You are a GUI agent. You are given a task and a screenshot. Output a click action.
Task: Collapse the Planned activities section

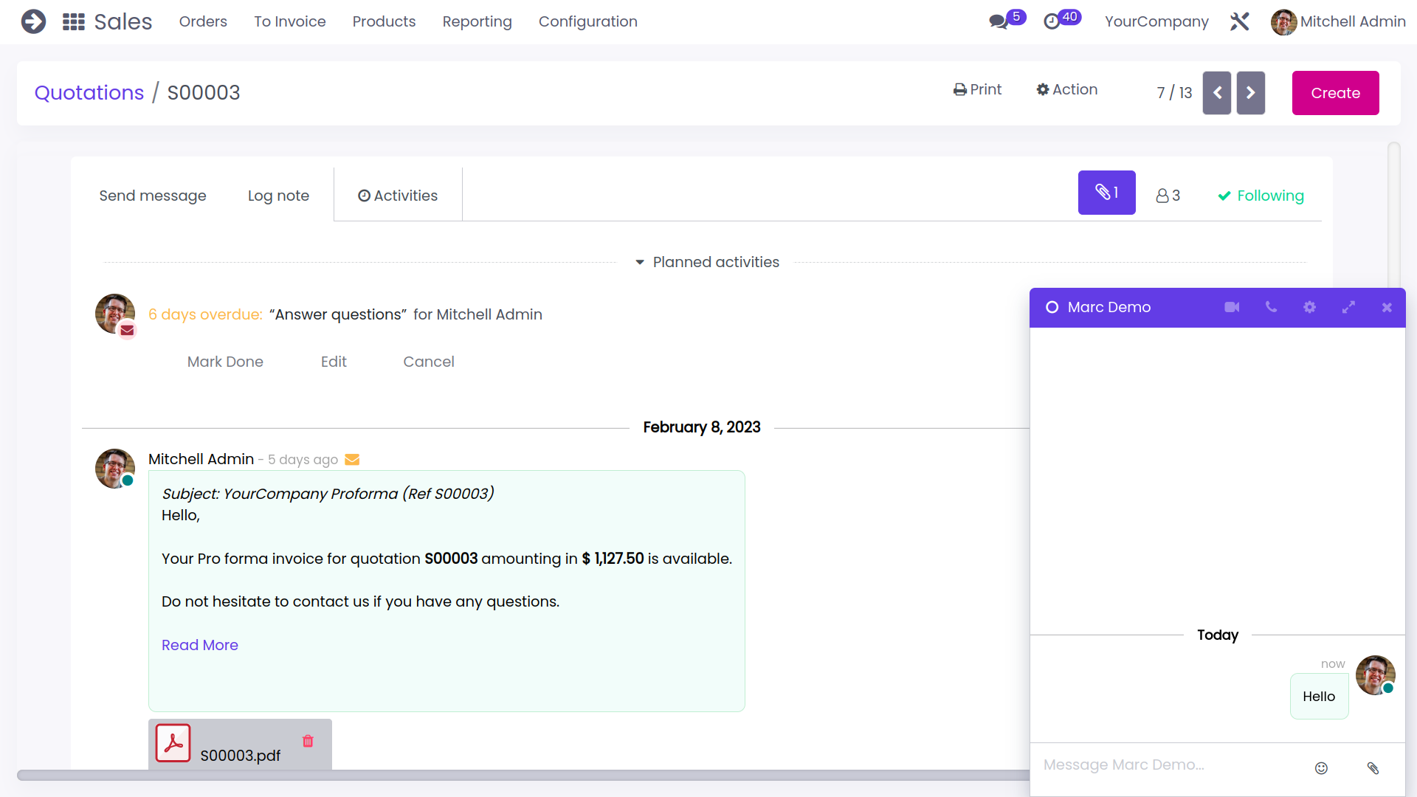pos(706,262)
